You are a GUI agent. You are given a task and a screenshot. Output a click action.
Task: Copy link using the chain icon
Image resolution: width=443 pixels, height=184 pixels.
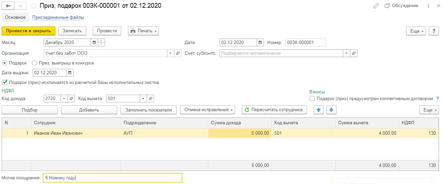click(x=376, y=6)
